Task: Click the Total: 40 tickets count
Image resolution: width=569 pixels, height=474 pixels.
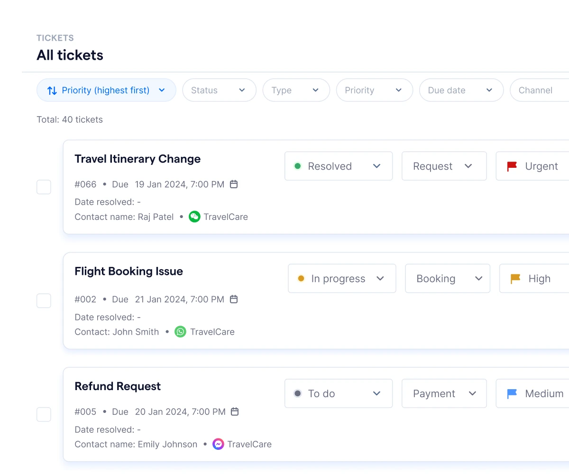Action: (70, 119)
